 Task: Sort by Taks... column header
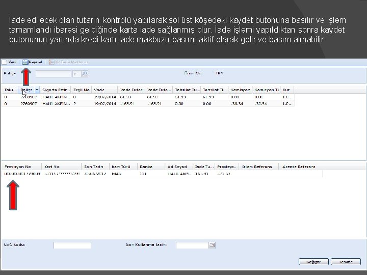click(10, 90)
